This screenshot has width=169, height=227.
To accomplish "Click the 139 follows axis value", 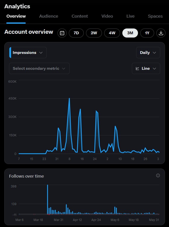I will point(14,204).
